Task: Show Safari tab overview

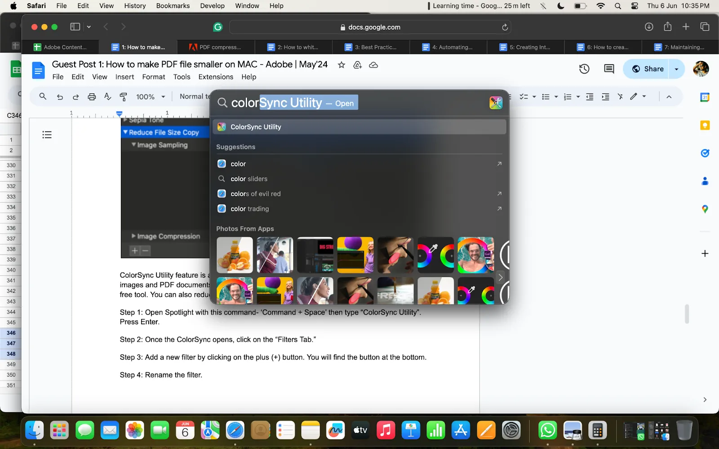Action: [705, 27]
